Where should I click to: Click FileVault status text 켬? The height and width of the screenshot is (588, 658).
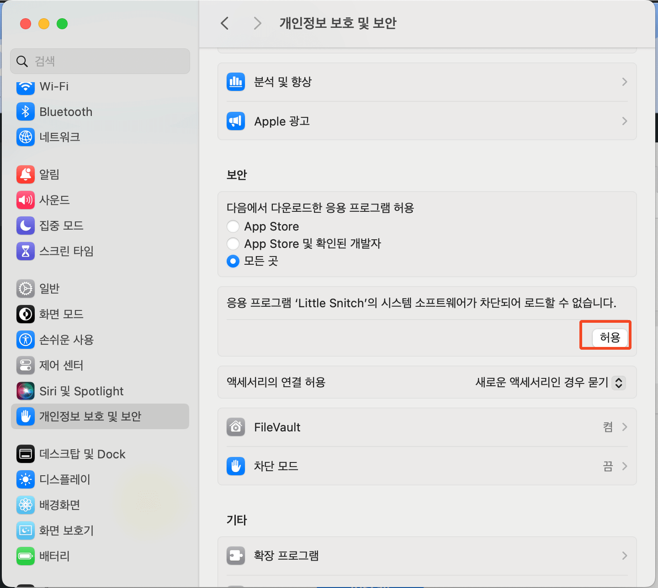(x=608, y=427)
